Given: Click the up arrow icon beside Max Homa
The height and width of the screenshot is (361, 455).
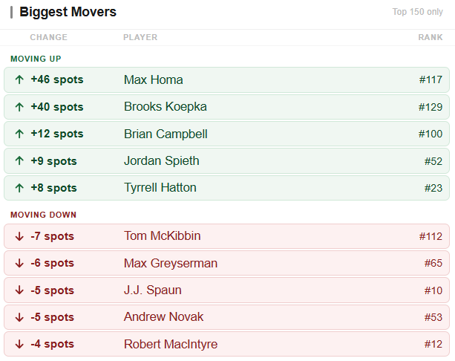Looking at the screenshot, I should (x=19, y=79).
